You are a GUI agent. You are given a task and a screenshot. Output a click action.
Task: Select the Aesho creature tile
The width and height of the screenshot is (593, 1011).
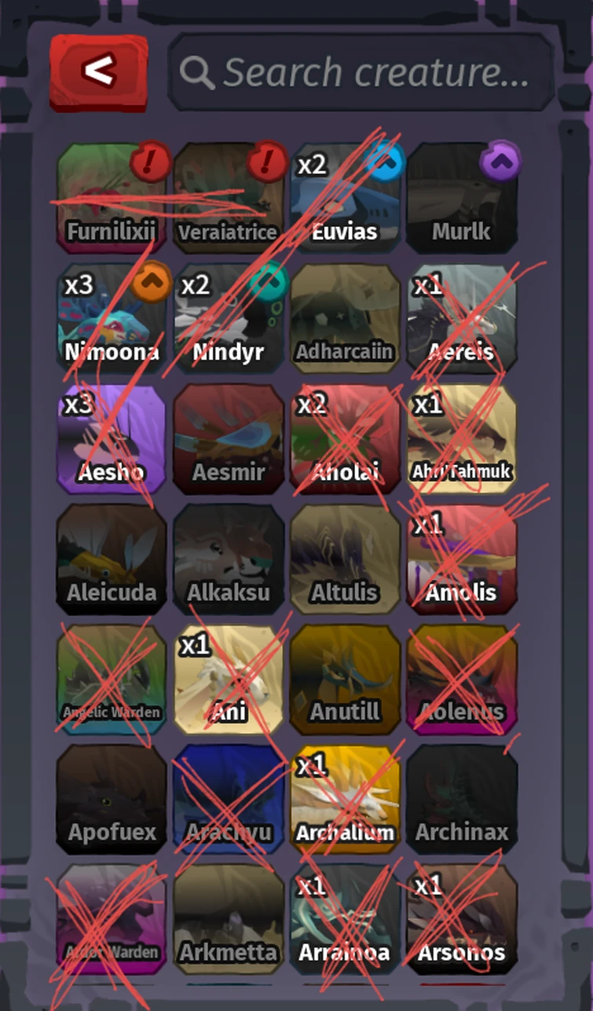coord(112,438)
